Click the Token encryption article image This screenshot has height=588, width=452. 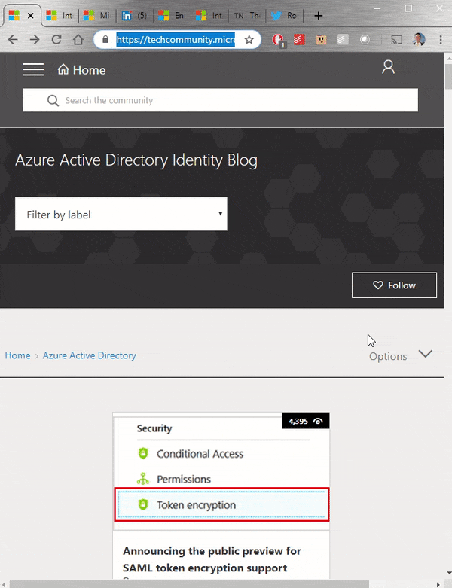pyautogui.click(x=221, y=471)
